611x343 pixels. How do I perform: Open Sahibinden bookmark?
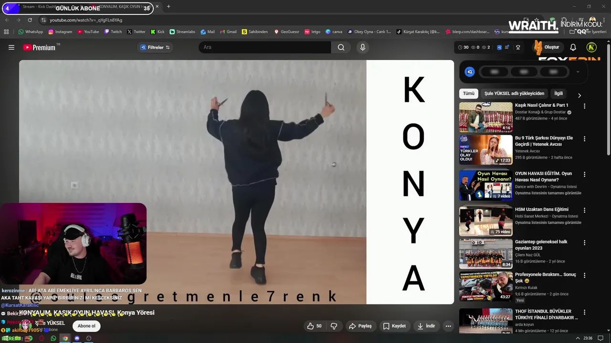[x=255, y=32]
